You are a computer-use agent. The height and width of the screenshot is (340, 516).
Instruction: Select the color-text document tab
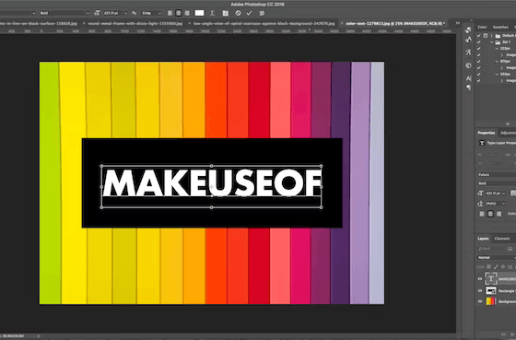(x=395, y=23)
